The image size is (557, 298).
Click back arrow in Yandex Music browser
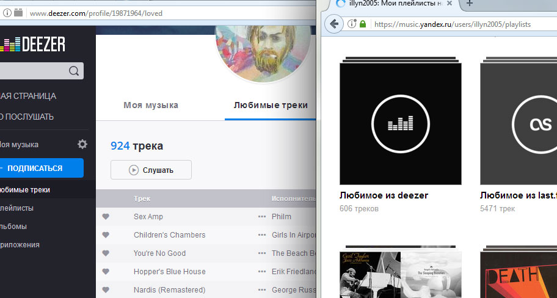point(334,24)
